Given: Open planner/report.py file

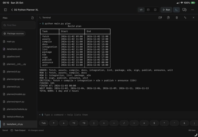Looking at the screenshot, I should 19,102.
